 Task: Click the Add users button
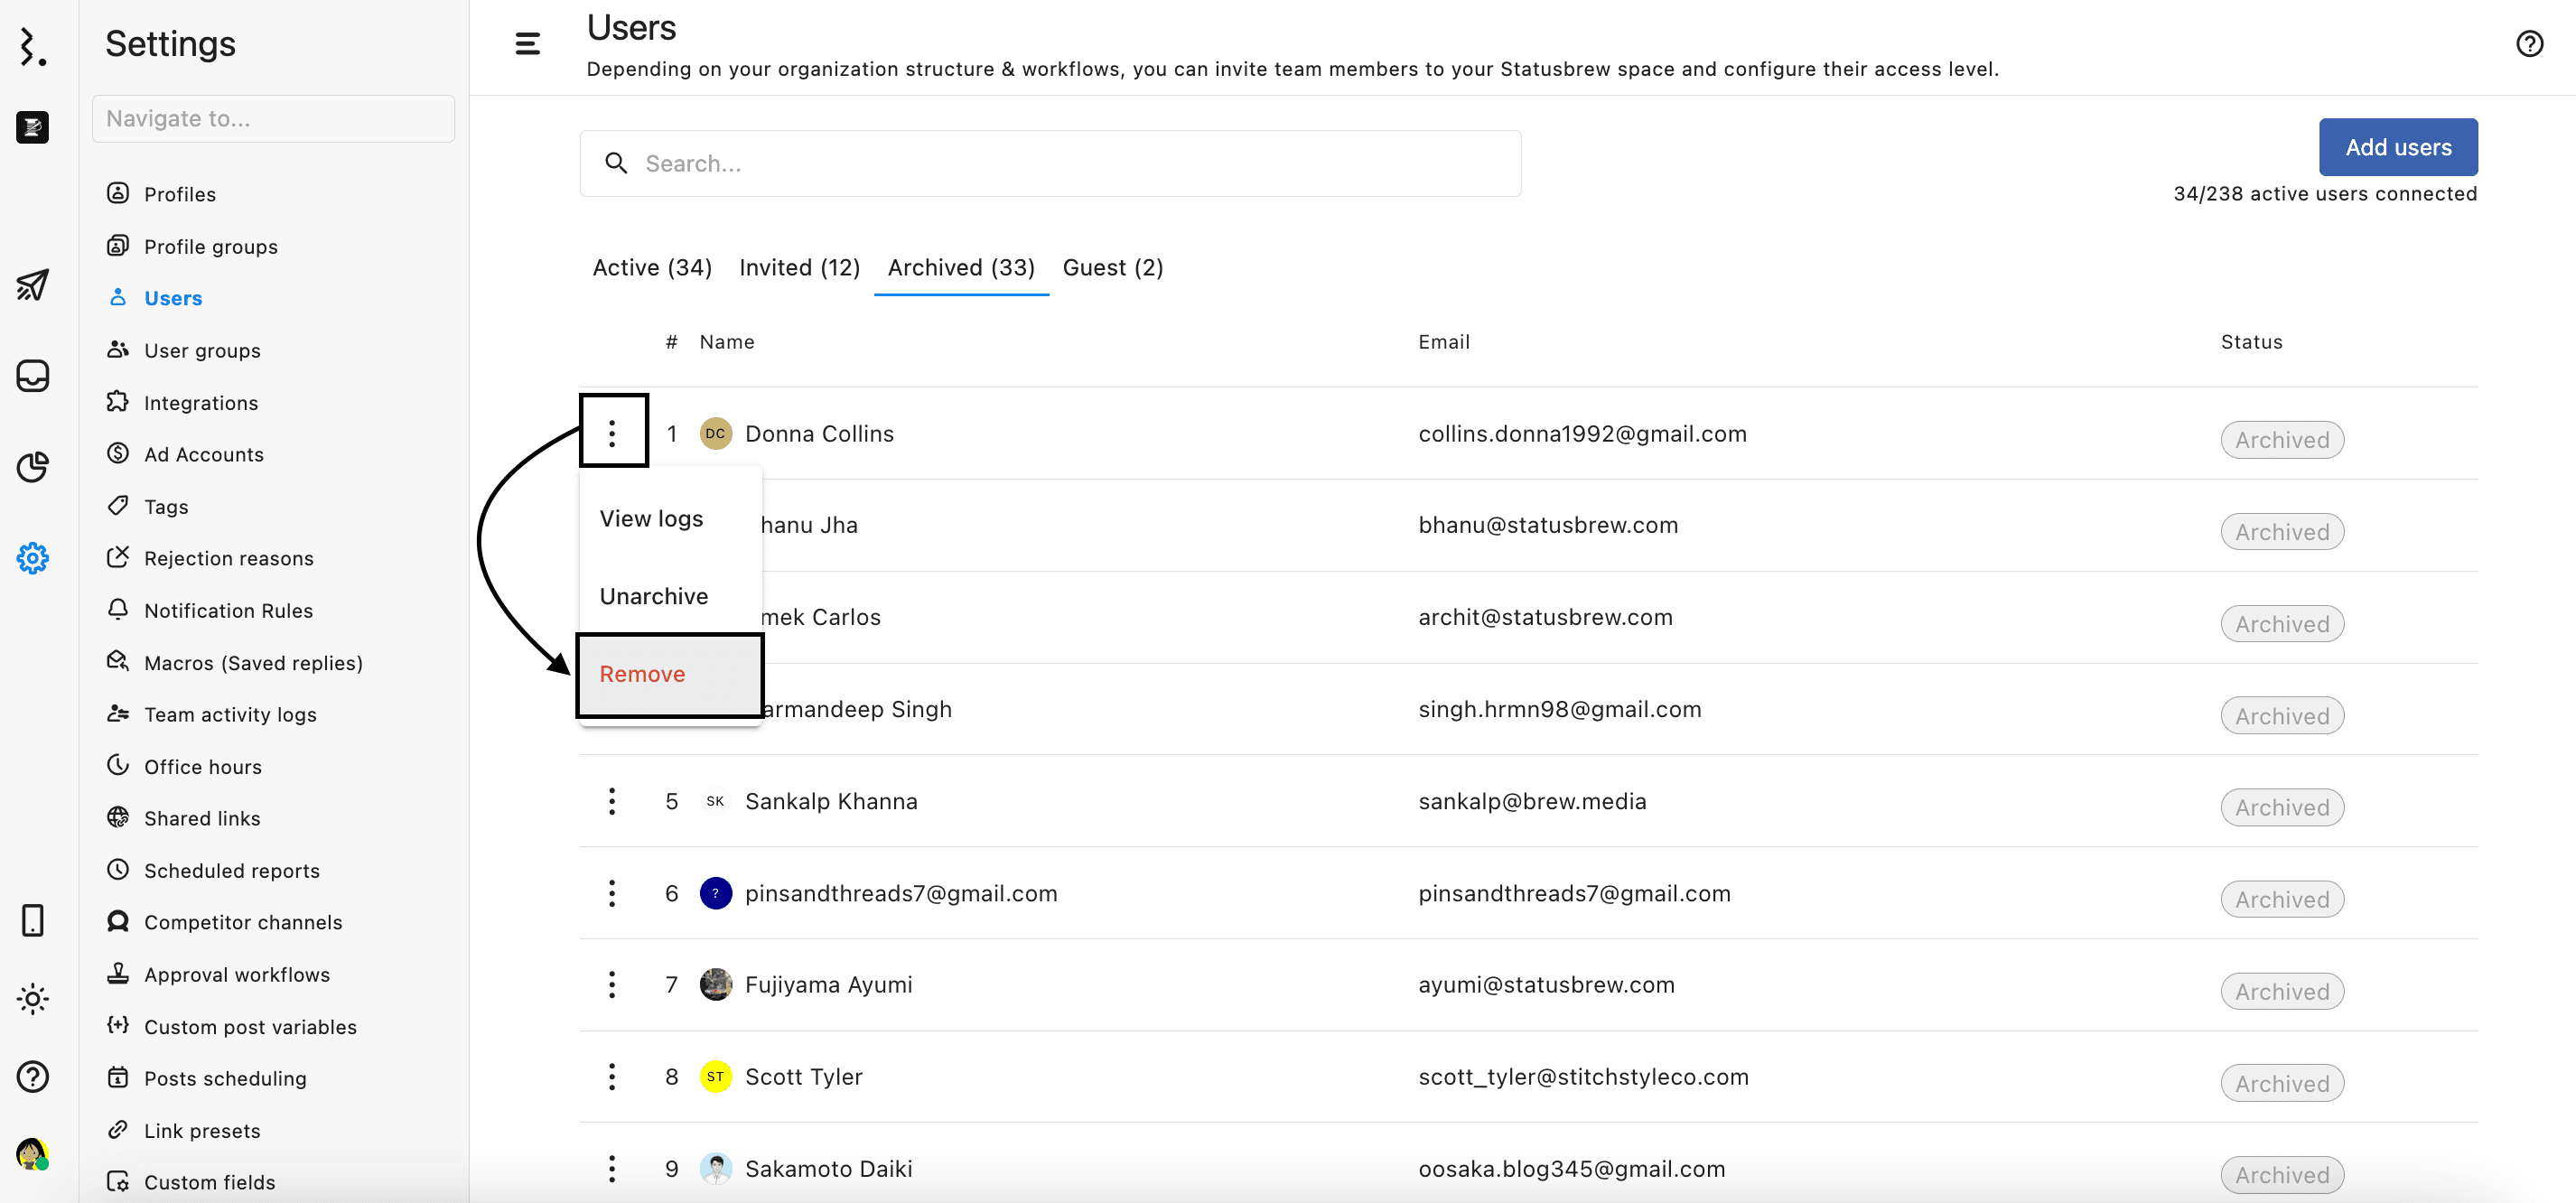pyautogui.click(x=2397, y=147)
